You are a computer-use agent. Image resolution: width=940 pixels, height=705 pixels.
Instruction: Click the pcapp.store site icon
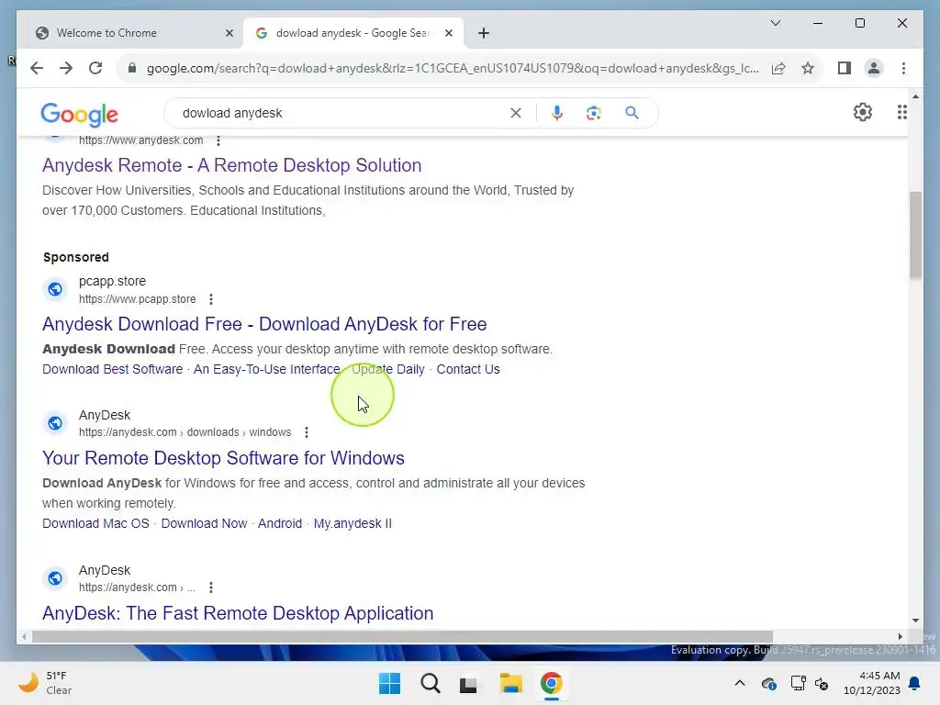tap(55, 289)
